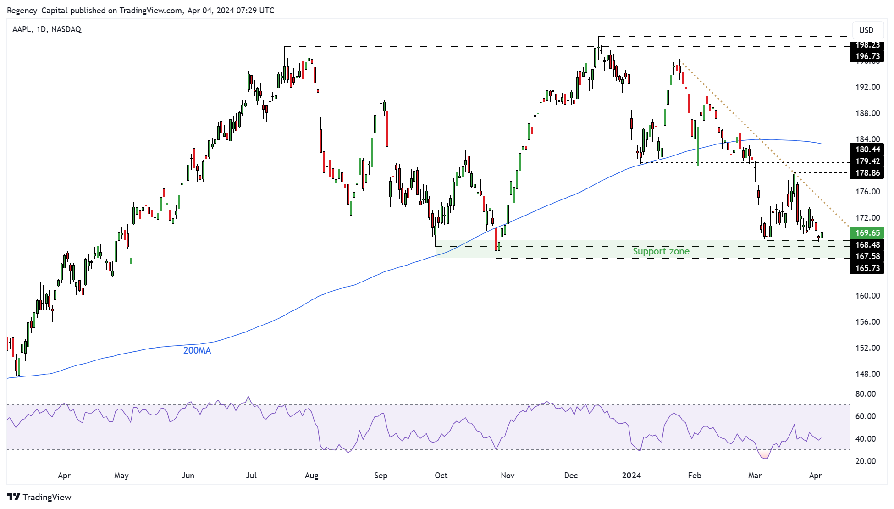The height and width of the screenshot is (509, 894).
Task: Click the 160.00 price scale value
Action: click(x=868, y=296)
